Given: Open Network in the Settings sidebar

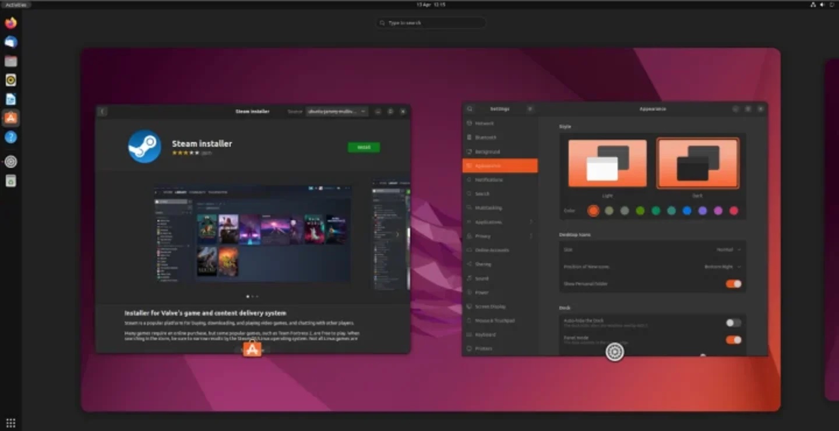Looking at the screenshot, I should point(500,123).
